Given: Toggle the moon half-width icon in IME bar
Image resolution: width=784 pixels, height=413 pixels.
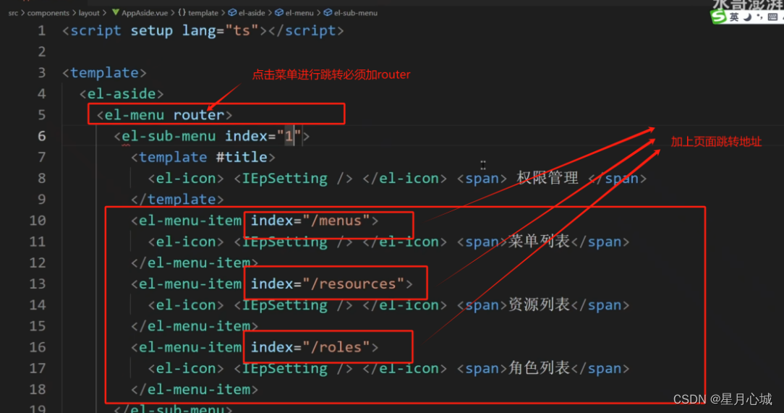Looking at the screenshot, I should (x=748, y=17).
